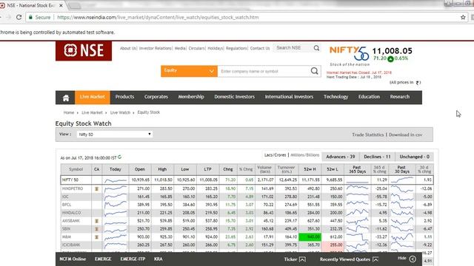Open the Equity category dropdown

coord(189,71)
